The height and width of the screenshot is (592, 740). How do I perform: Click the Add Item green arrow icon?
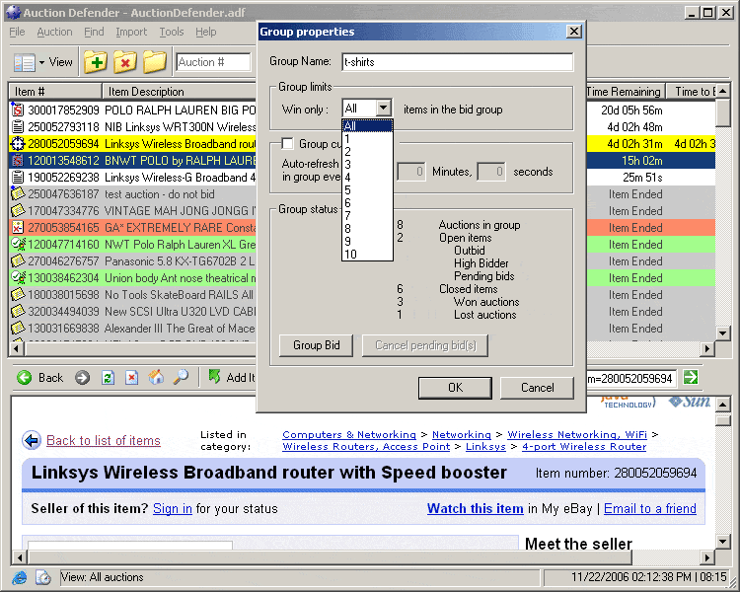[215, 376]
